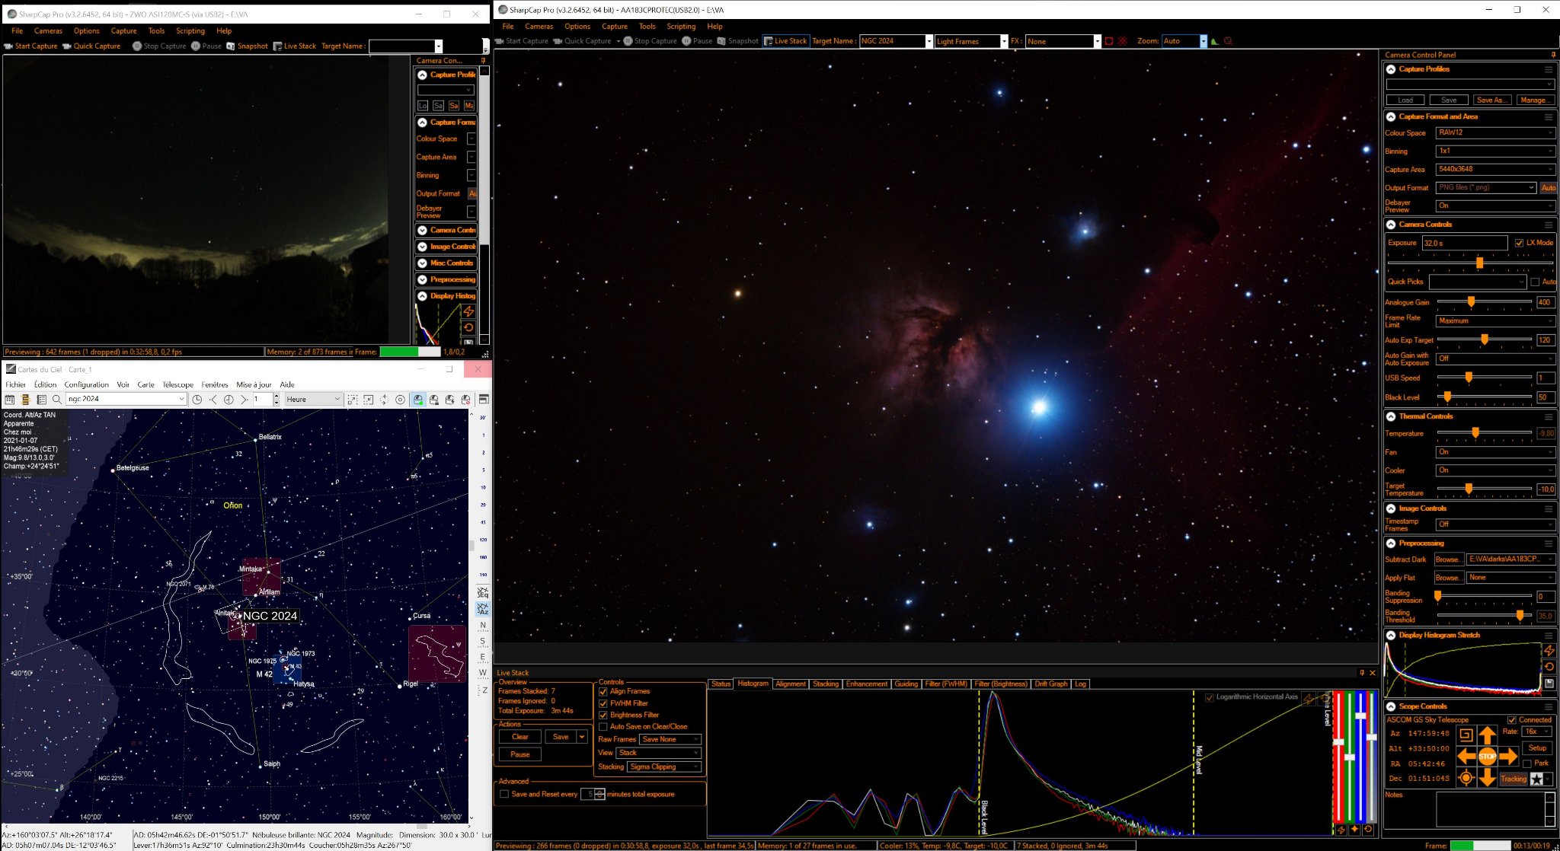Click the spiral search icon in Scope Controls

(1466, 735)
